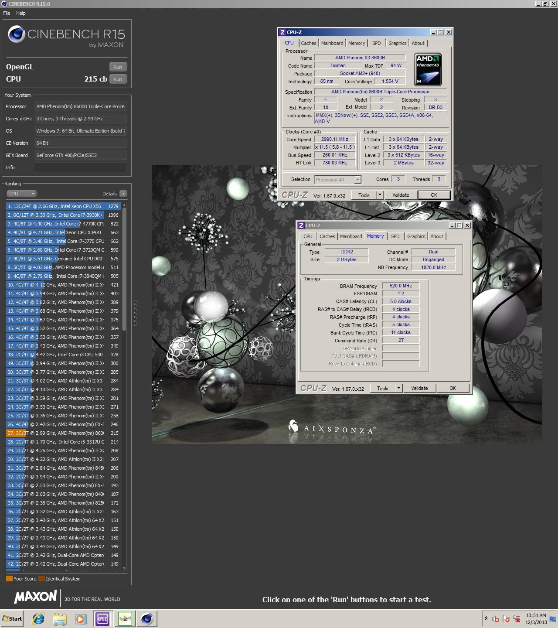Click OK in top CPU-Z window

pos(434,195)
